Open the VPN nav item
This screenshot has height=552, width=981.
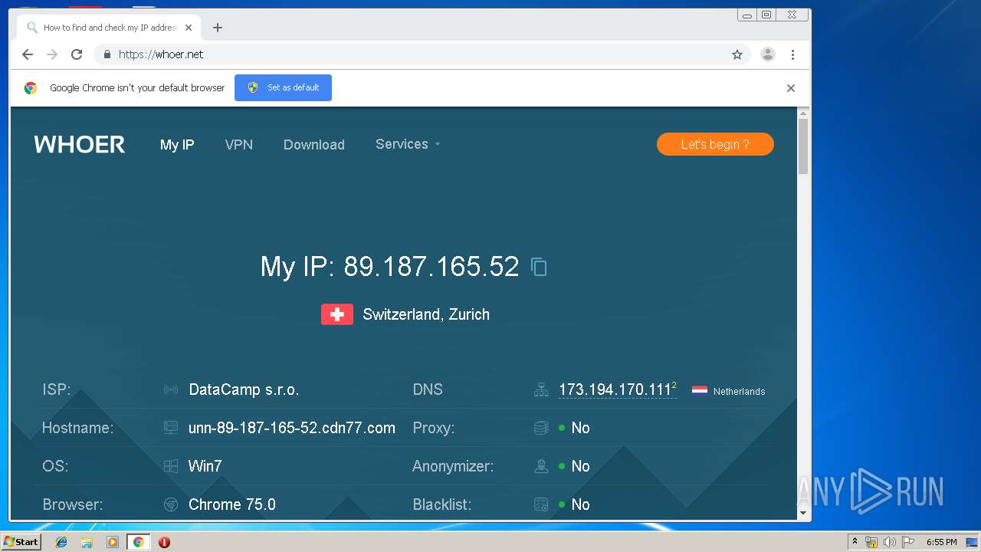tap(239, 145)
